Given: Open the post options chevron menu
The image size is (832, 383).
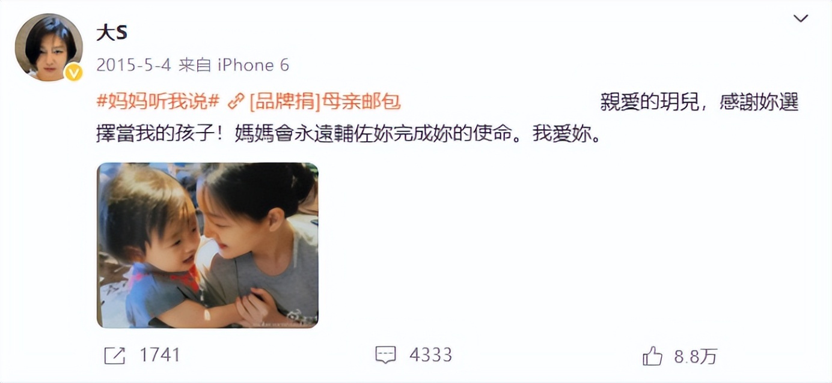Looking at the screenshot, I should [x=801, y=19].
